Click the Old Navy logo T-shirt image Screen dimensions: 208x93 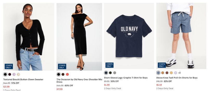click(129, 36)
